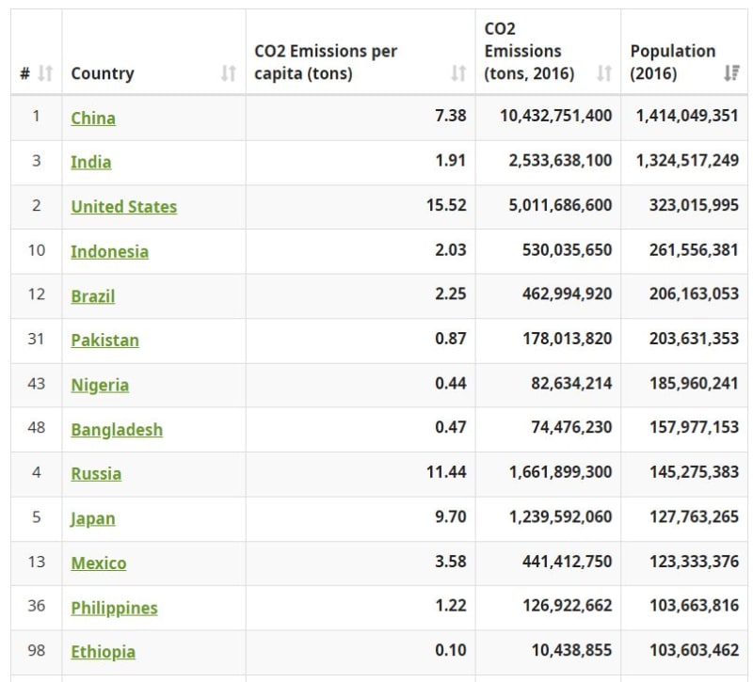Select China's emissions 10,432,751,400
Image resolution: width=753 pixels, height=682 pixels.
pyautogui.click(x=556, y=116)
